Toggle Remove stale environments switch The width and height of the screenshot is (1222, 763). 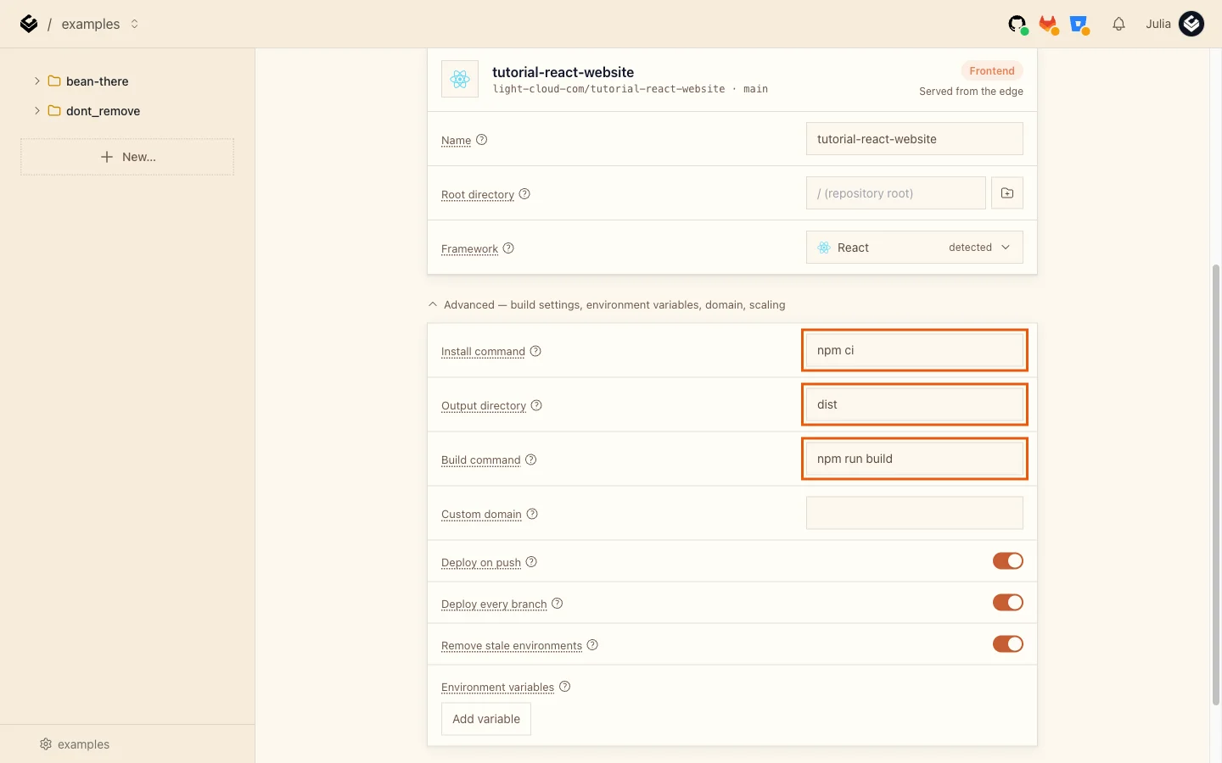[1008, 644]
